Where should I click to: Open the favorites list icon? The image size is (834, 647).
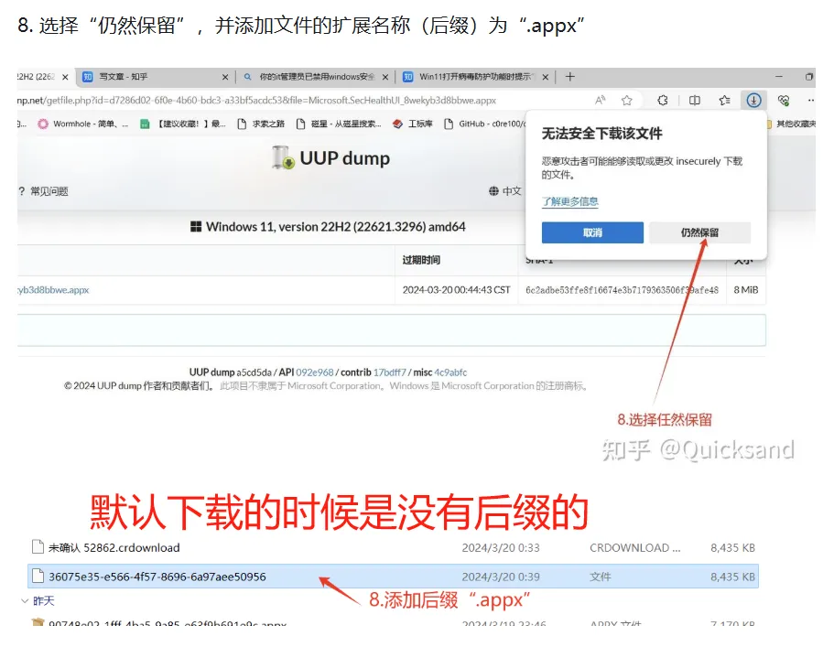pos(724,100)
